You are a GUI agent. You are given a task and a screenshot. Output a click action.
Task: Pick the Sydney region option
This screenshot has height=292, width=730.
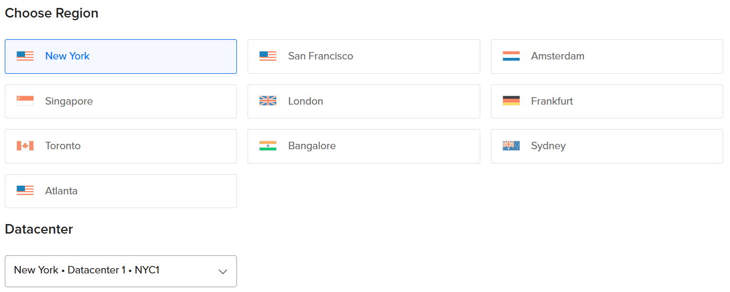(x=607, y=146)
